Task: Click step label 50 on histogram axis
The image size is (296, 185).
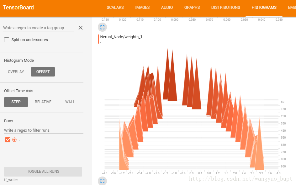Action: click(283, 102)
